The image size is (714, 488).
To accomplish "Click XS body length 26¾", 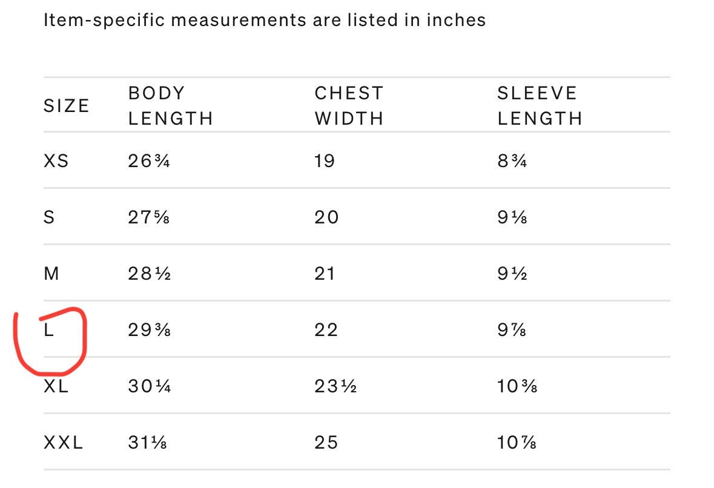I will (x=149, y=160).
